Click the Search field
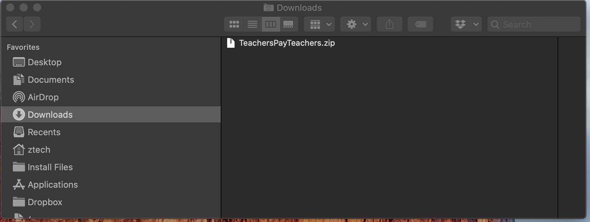Image resolution: width=590 pixels, height=222 pixels. pos(534,24)
